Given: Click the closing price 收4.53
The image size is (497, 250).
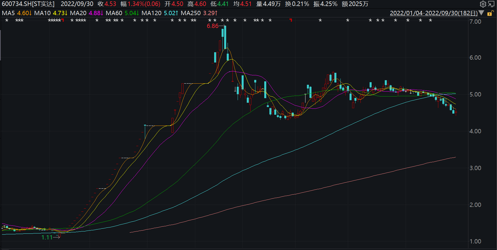Looking at the screenshot, I should coord(107,4).
